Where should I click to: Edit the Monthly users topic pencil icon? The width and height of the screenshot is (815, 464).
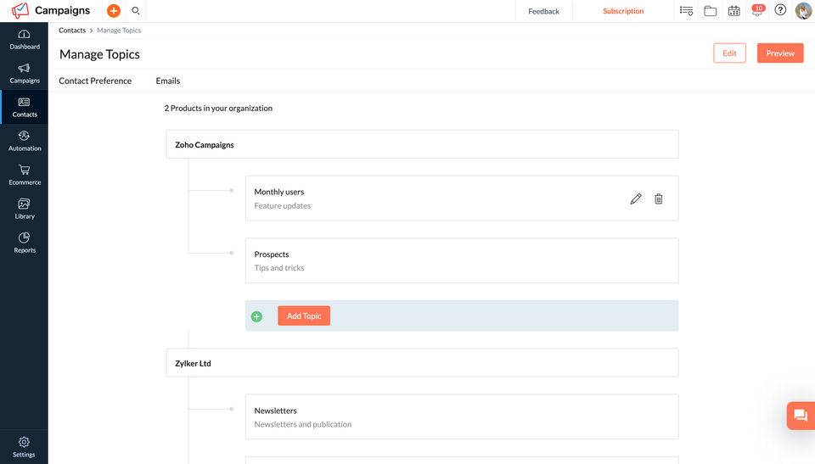click(x=636, y=198)
